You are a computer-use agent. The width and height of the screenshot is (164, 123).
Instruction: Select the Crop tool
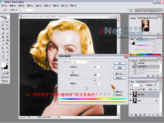[3, 29]
